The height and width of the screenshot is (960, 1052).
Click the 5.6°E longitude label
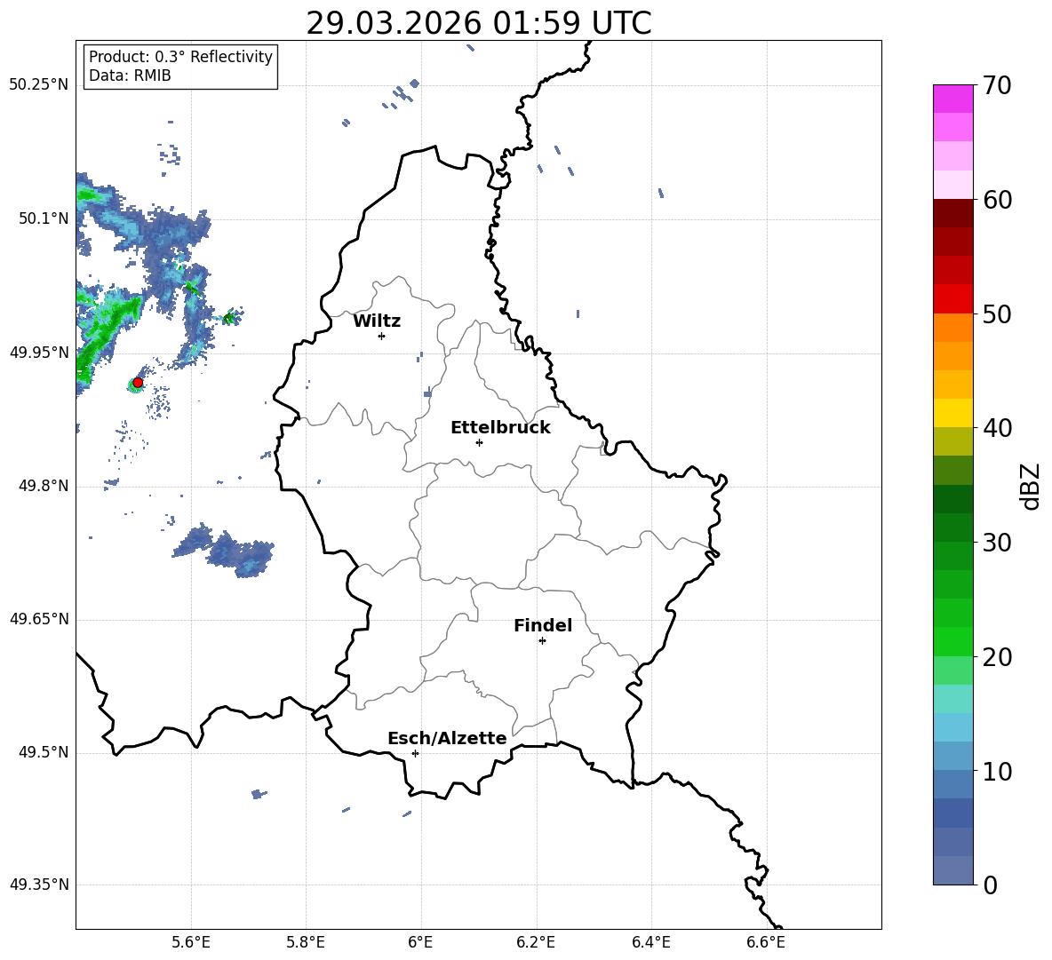[x=191, y=942]
